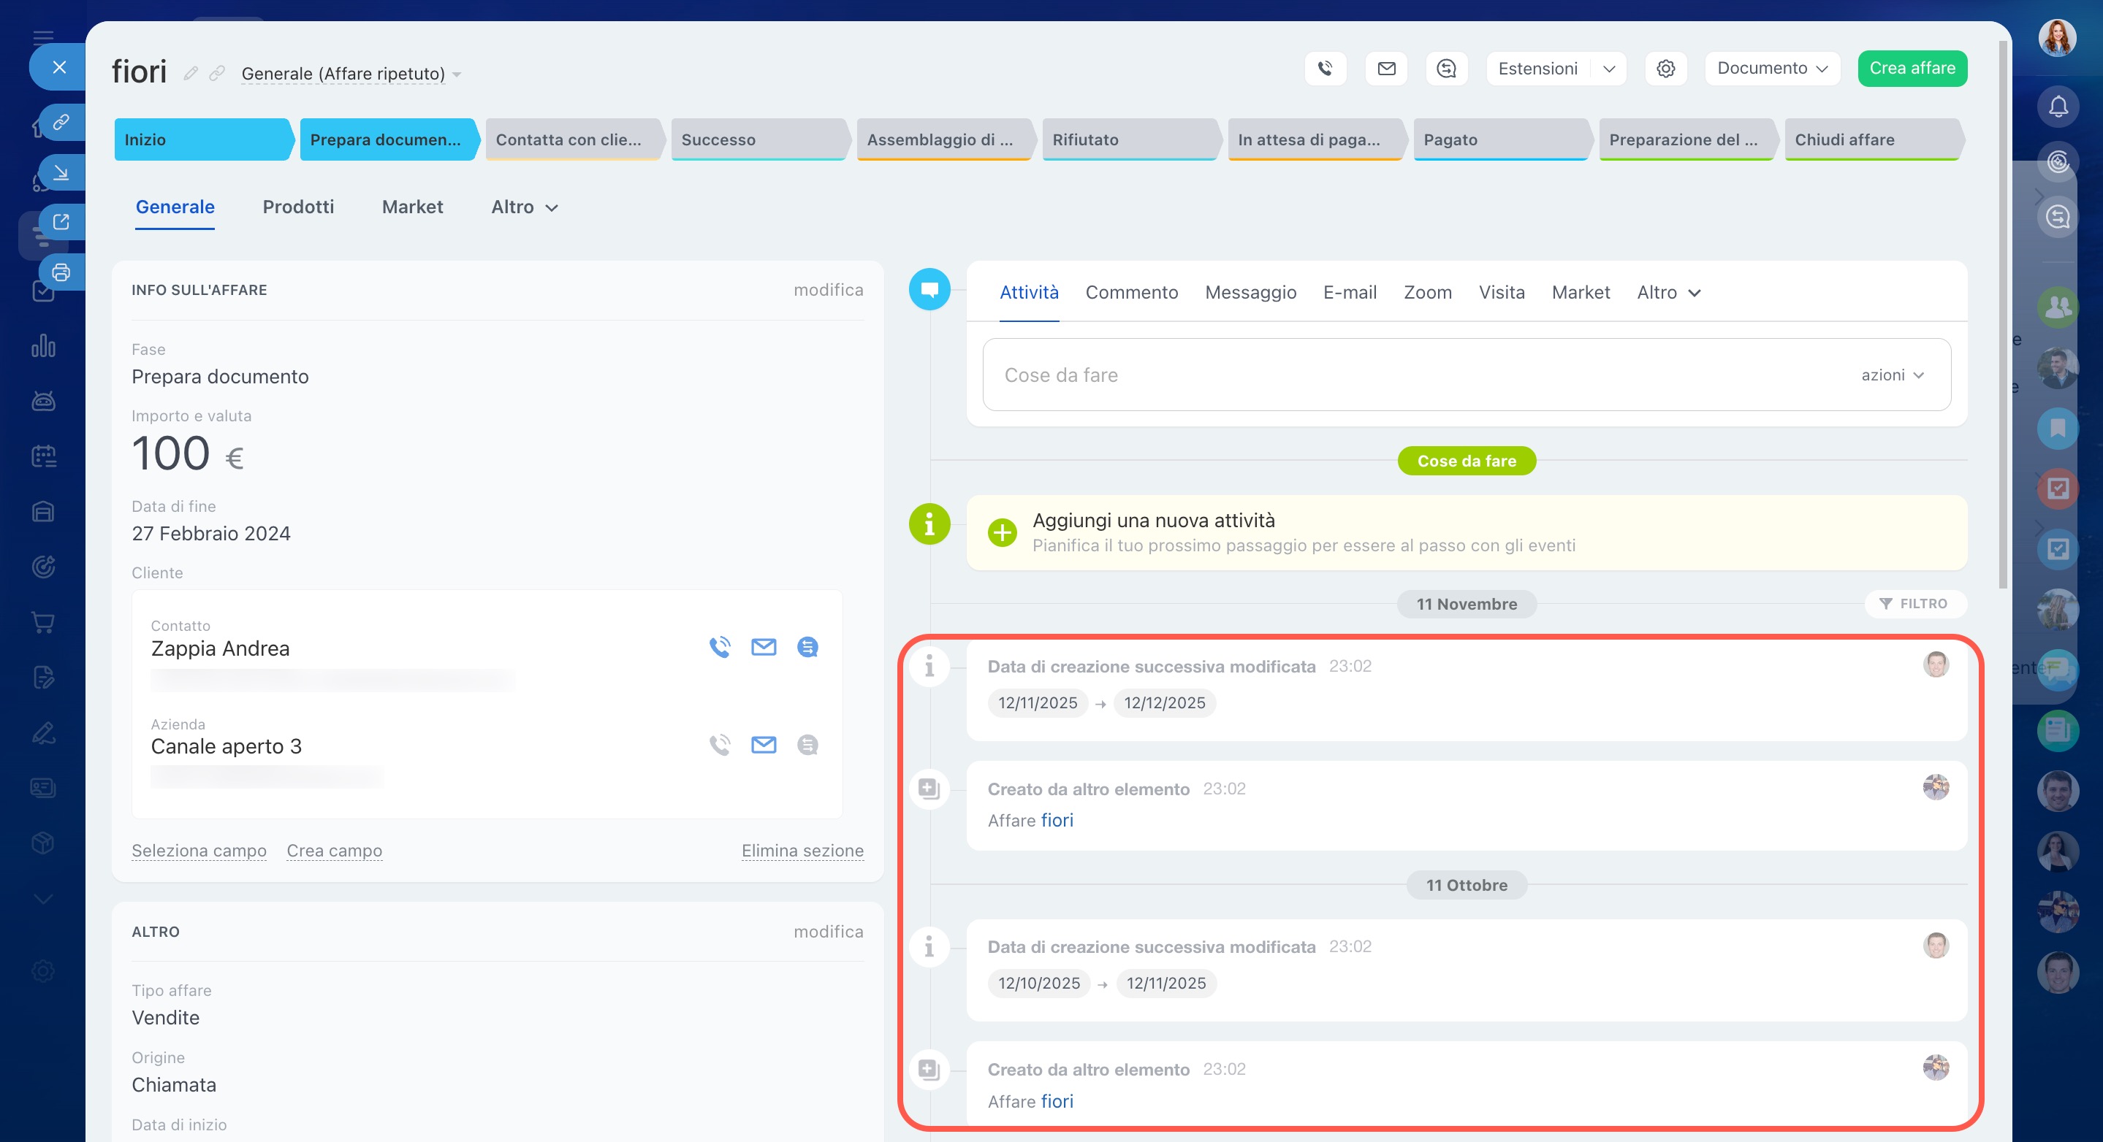Select the Commento timeline tab
Image resolution: width=2103 pixels, height=1142 pixels.
(x=1130, y=293)
